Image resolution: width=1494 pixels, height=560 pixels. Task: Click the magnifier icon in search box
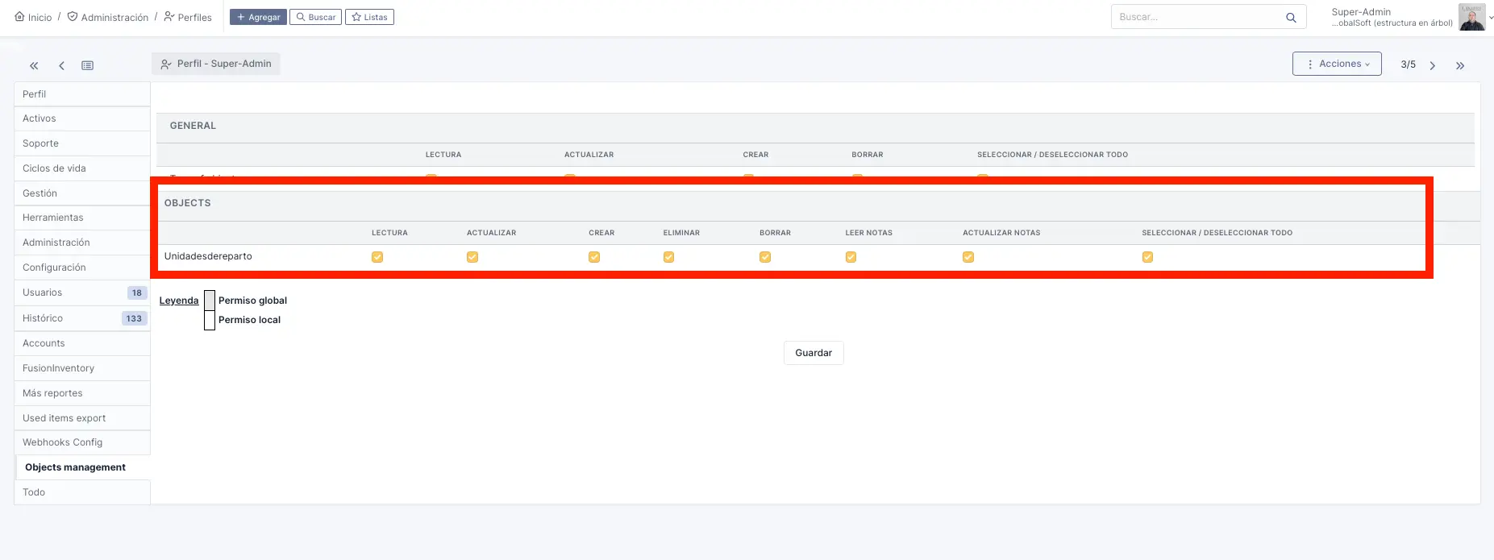1291,18
